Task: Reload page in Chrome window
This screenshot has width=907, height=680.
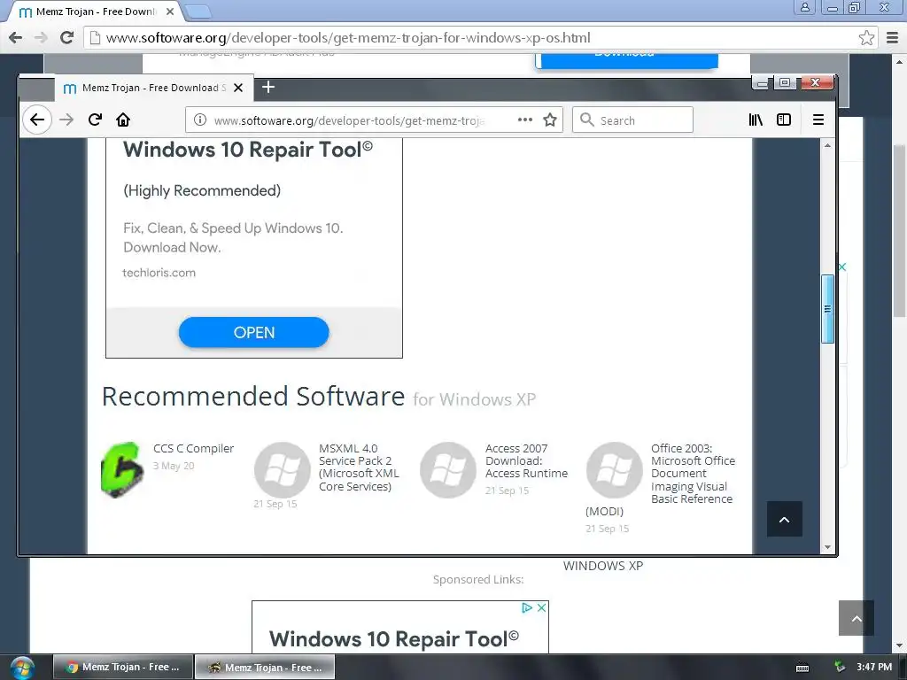Action: click(x=66, y=37)
